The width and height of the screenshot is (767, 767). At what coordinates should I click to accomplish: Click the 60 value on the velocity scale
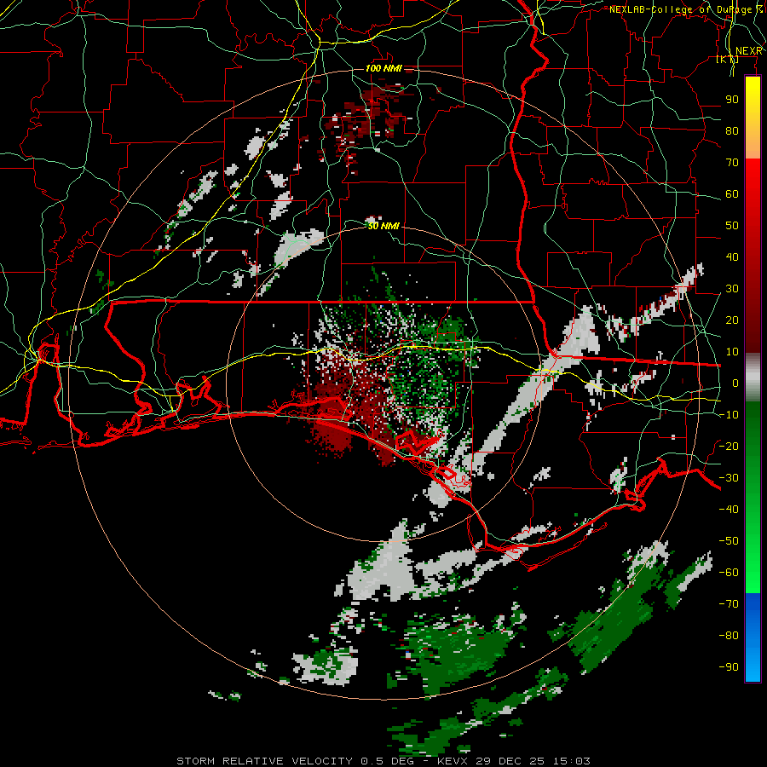(732, 193)
